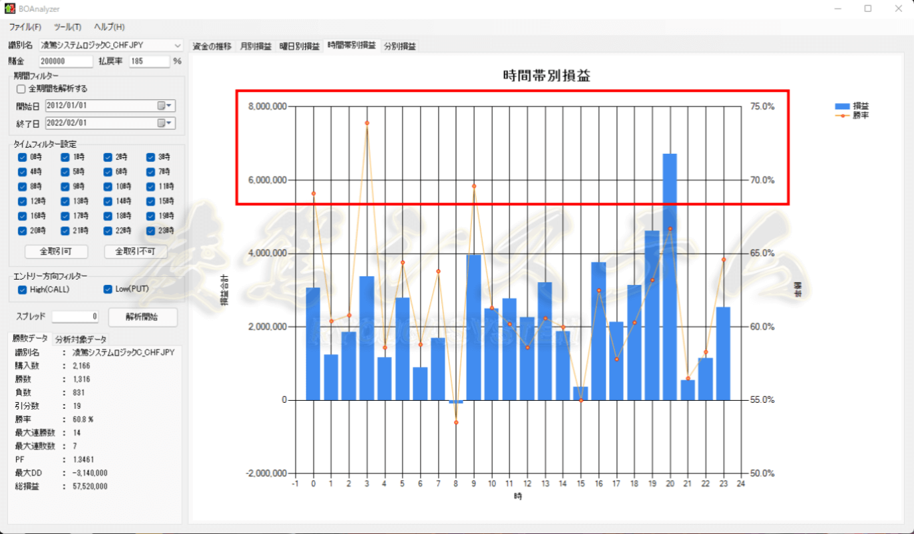The image size is (914, 534).
Task: Click the 勝数 value 1,316
Action: pos(81,380)
